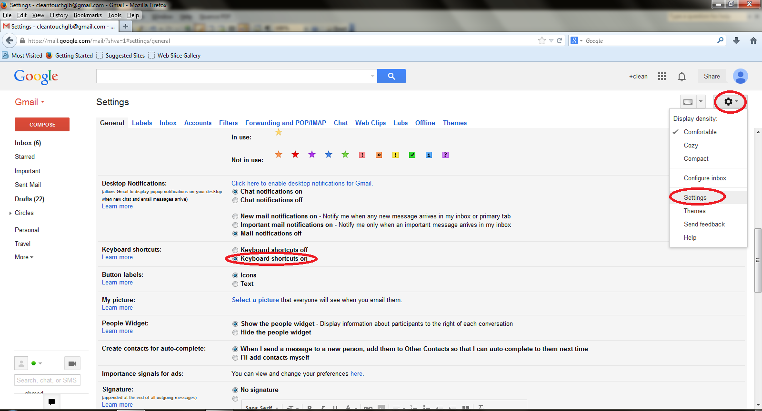This screenshot has height=411, width=762.
Task: Open the Firefox downloads arrow
Action: 736,40
